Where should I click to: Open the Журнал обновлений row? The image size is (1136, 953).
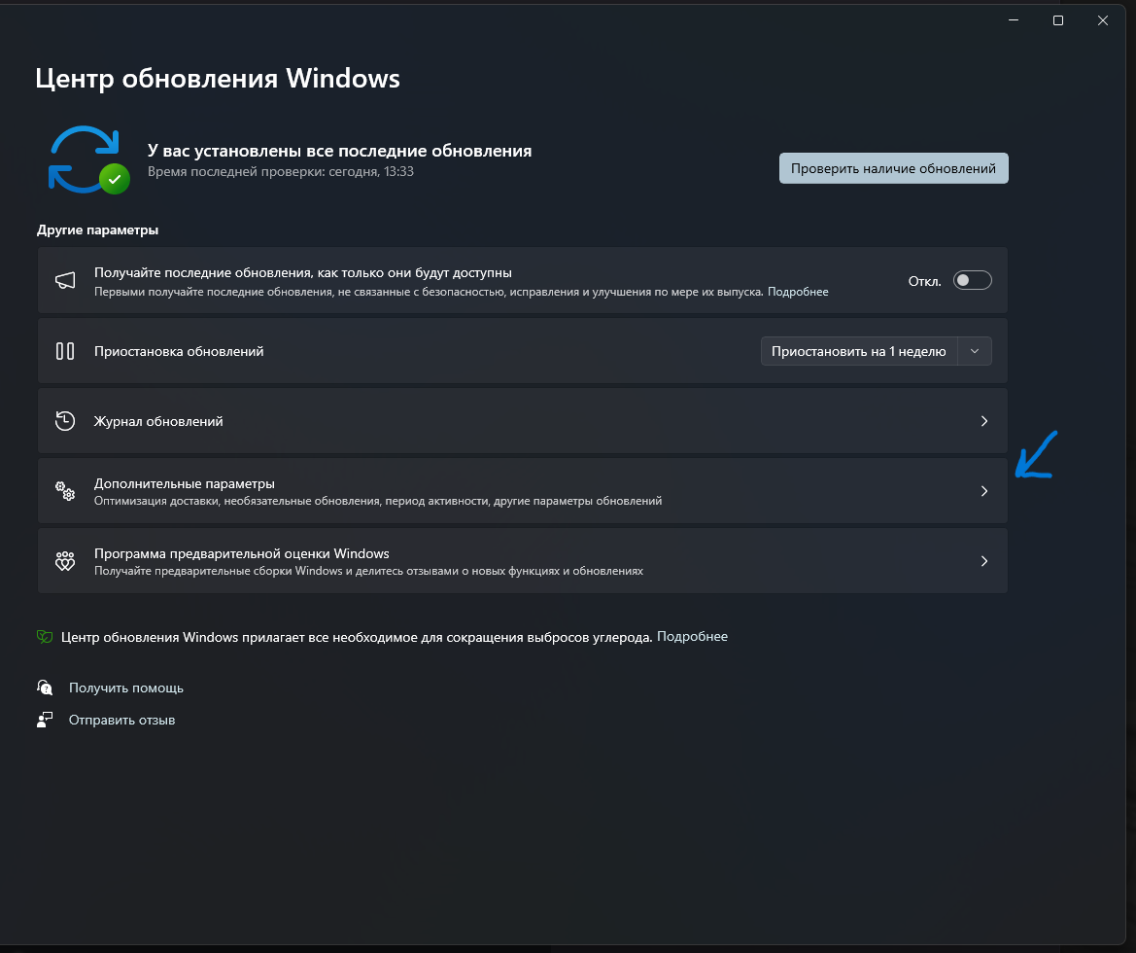523,421
